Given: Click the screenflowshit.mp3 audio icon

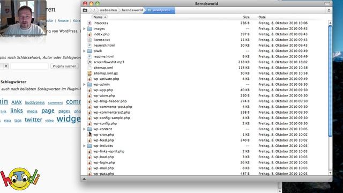Looking at the screenshot, I should click(90, 62).
